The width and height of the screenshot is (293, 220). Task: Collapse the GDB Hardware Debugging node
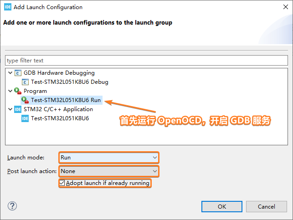click(10, 72)
